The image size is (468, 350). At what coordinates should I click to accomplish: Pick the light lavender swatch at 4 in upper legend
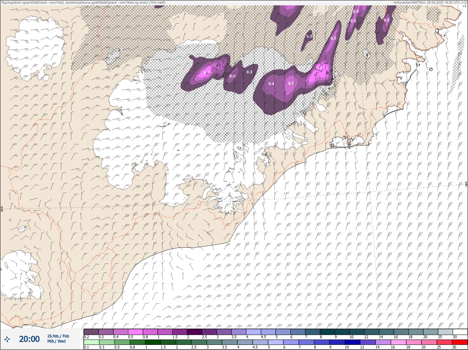(254, 332)
